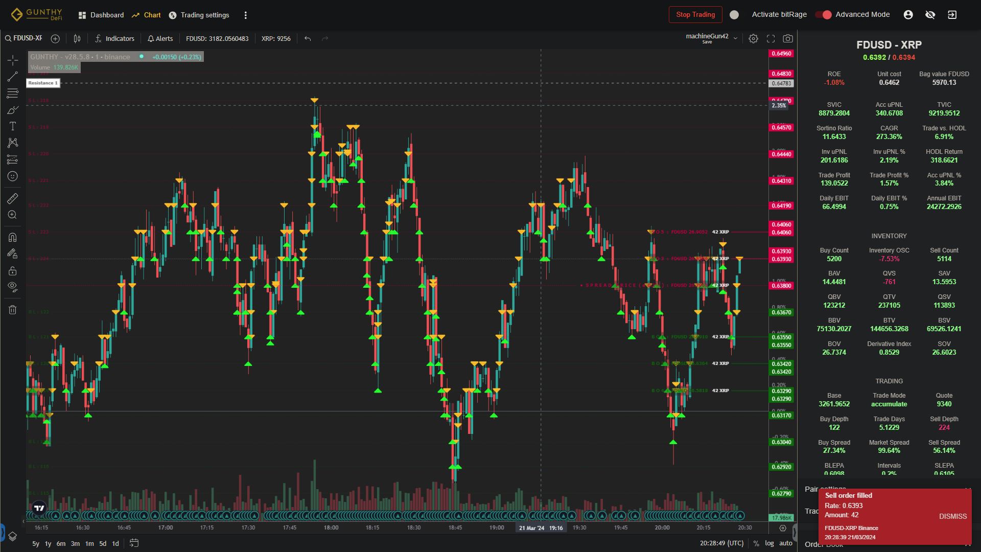Open the Fibonacci retracement tool group
981x552 pixels.
coord(13,93)
